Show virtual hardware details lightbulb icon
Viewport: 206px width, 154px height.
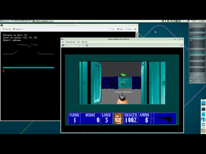[x=67, y=45]
